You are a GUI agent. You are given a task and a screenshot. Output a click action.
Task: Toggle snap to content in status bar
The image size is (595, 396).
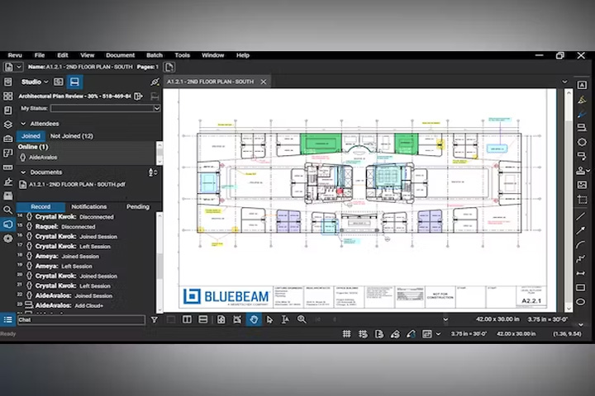point(379,334)
